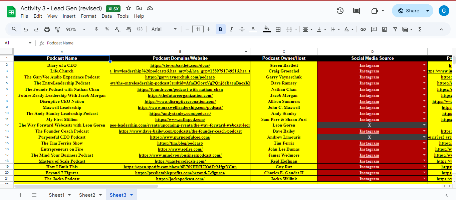Open the Insert menu
This screenshot has height=200, width=456.
point(69,16)
